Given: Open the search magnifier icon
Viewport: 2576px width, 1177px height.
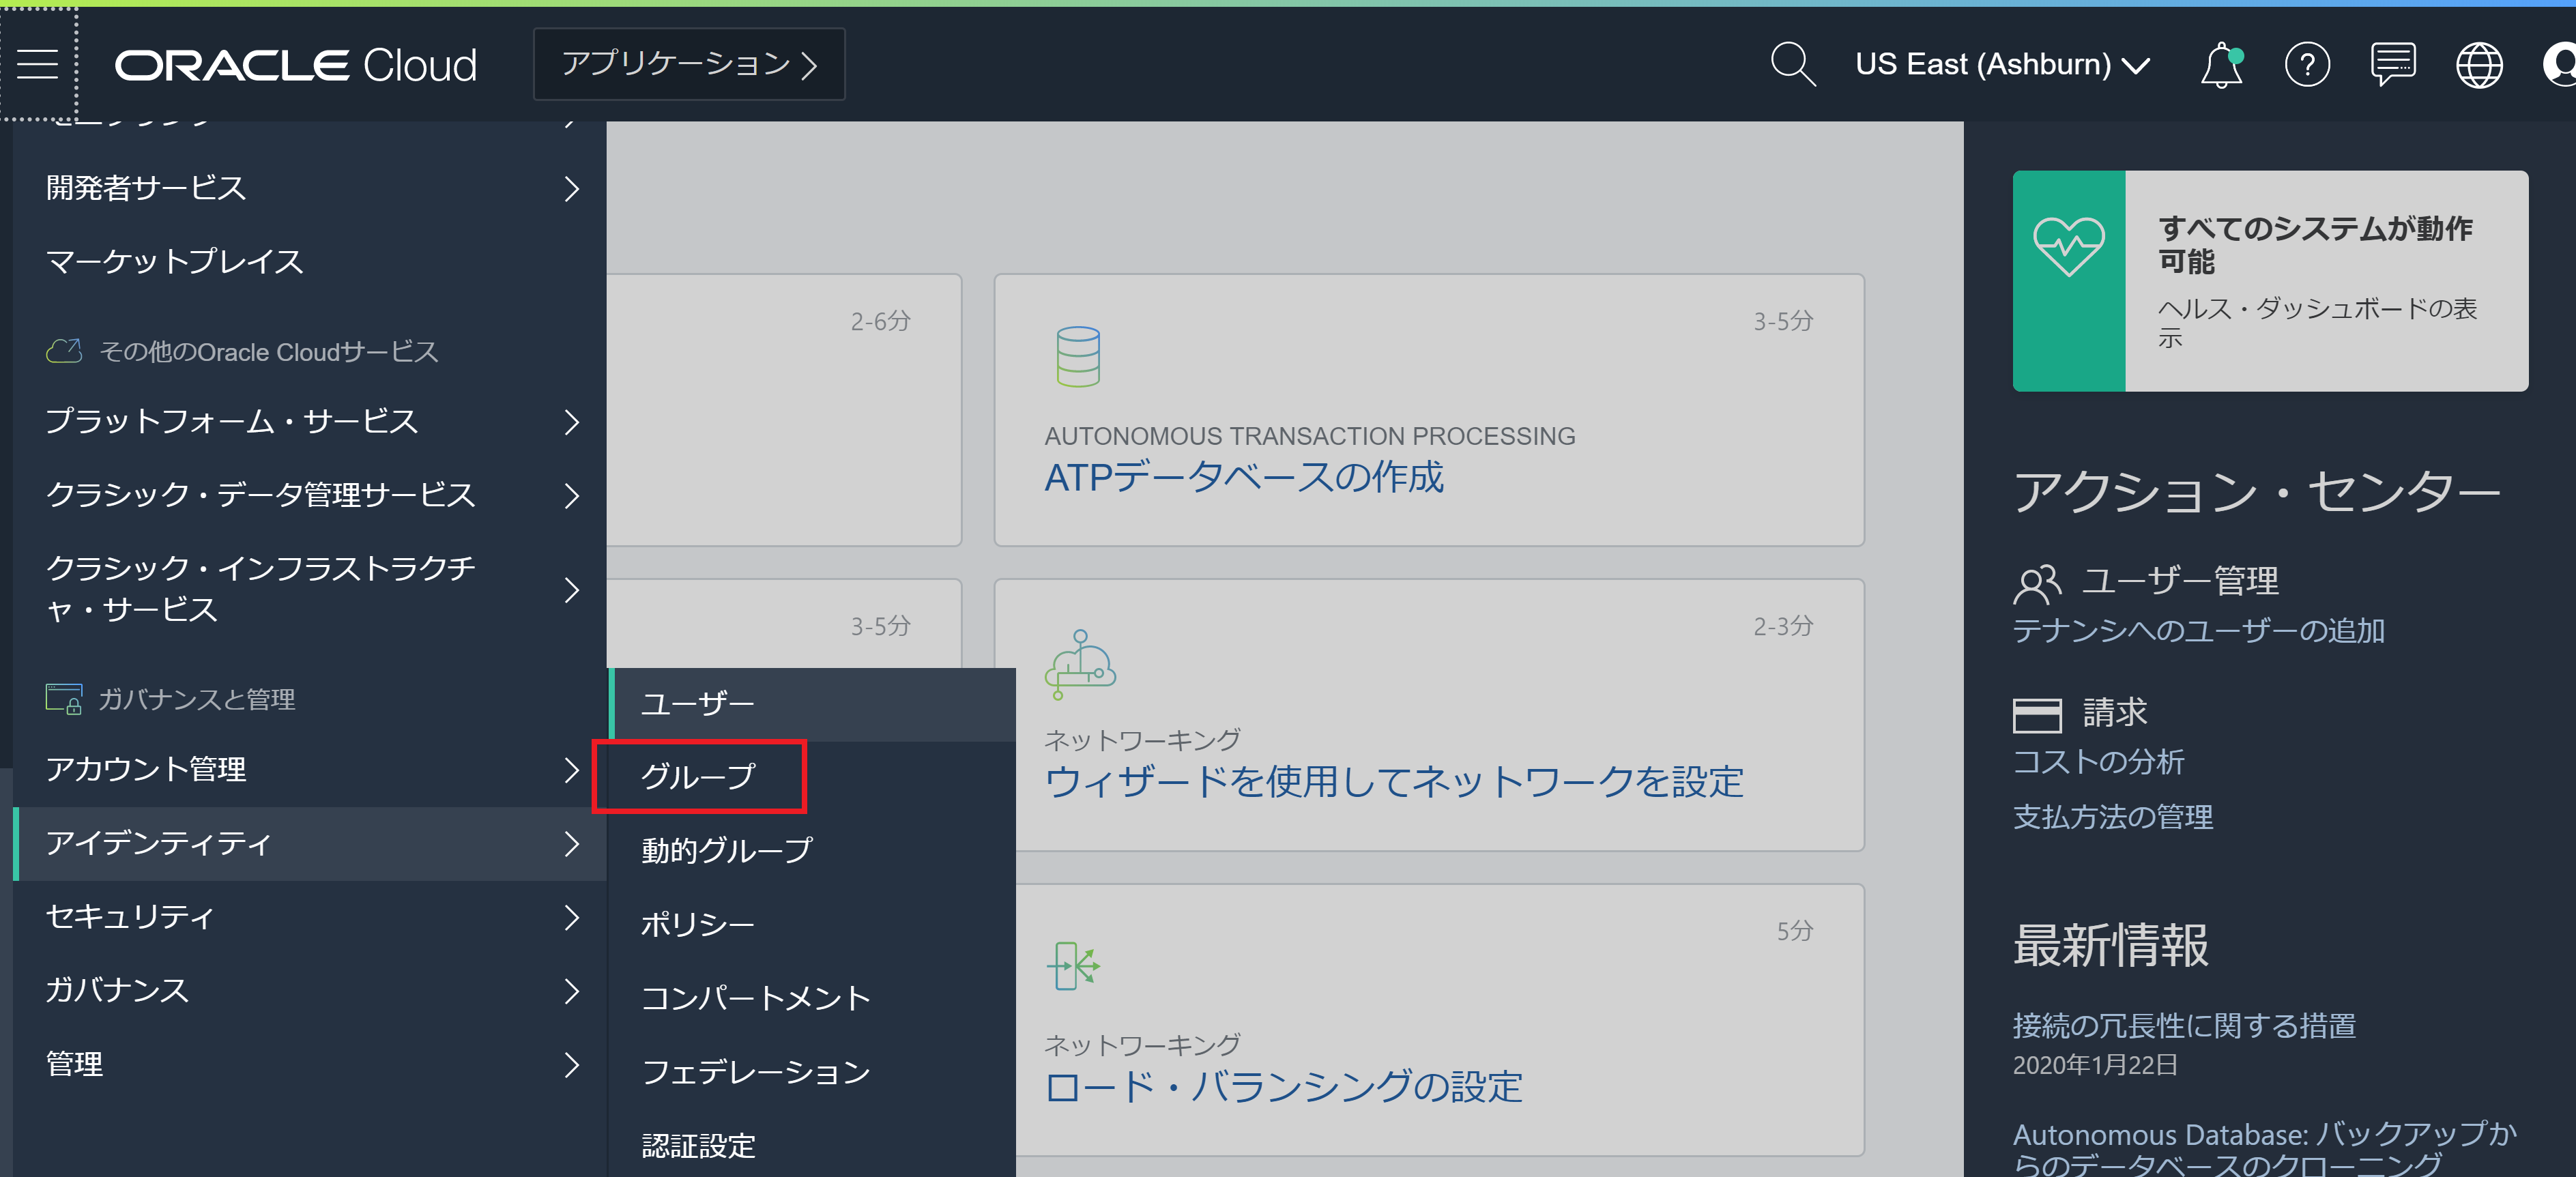Looking at the screenshot, I should (x=1791, y=64).
